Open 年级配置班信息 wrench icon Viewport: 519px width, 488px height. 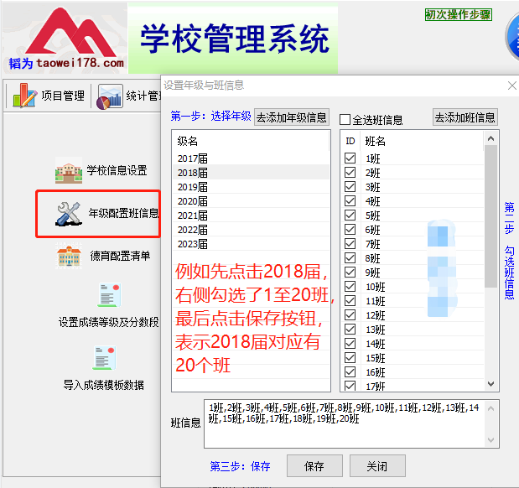click(x=69, y=214)
